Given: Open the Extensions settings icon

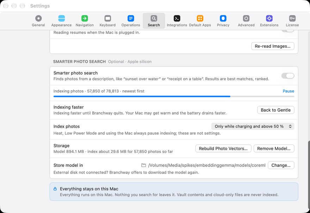Looking at the screenshot, I should pos(269,18).
